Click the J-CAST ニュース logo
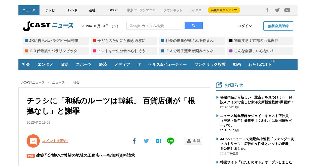The height and width of the screenshot is (166, 316). tap(48, 26)
